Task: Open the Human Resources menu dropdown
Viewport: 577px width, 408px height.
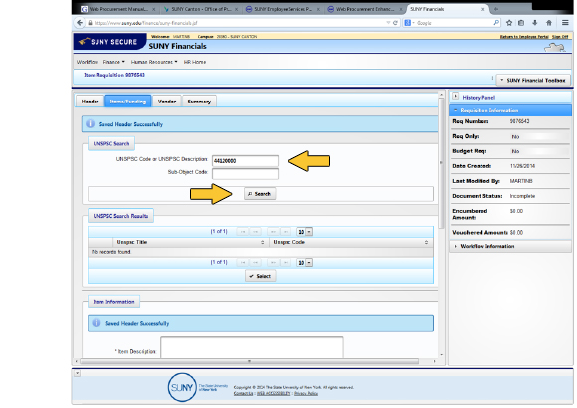Action: [154, 62]
